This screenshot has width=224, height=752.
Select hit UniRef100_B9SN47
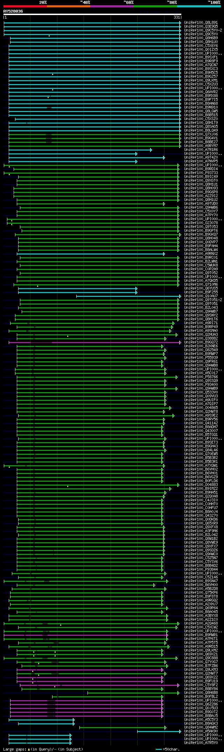pyautogui.click(x=201, y=581)
